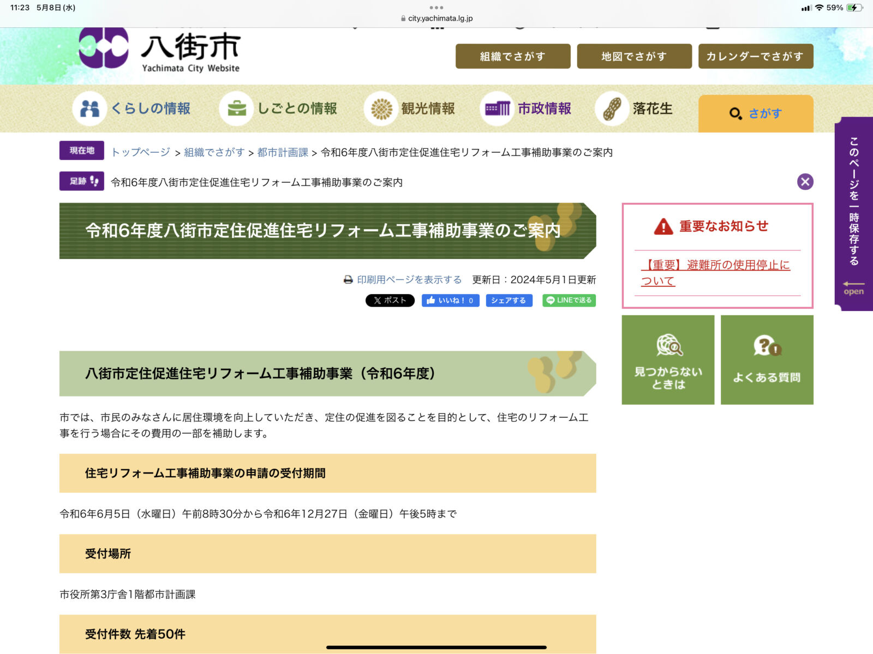Open the 避難所の使用停止について notice link
The width and height of the screenshot is (873, 654).
pos(715,273)
